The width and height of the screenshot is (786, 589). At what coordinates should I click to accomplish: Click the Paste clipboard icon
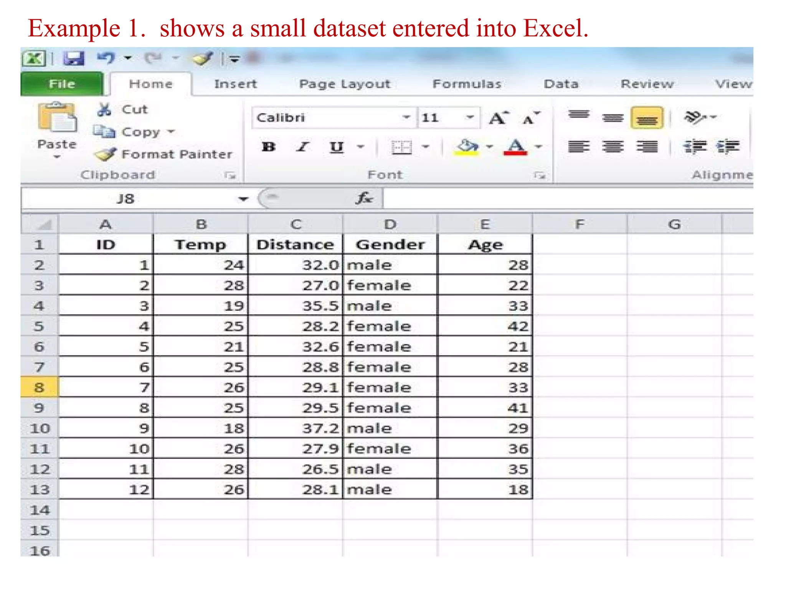(x=57, y=117)
